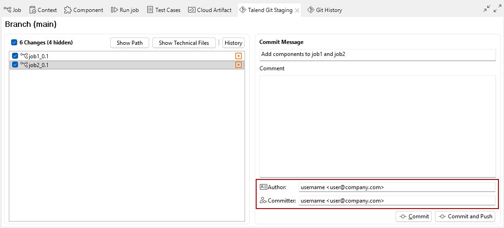The image size is (504, 228).
Task: Click the Branch (main) heading
Action: click(31, 25)
